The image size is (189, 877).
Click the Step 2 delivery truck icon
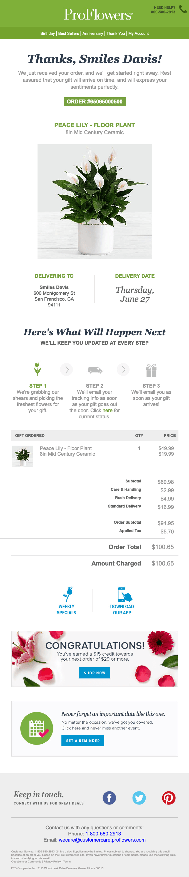point(95,370)
